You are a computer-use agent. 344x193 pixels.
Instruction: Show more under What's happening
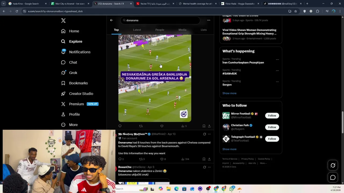[230, 93]
